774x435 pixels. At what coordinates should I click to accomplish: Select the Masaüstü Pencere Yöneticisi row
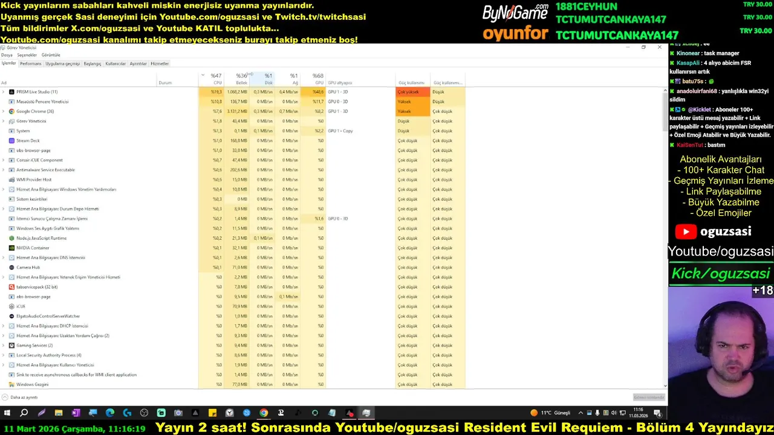coord(233,101)
